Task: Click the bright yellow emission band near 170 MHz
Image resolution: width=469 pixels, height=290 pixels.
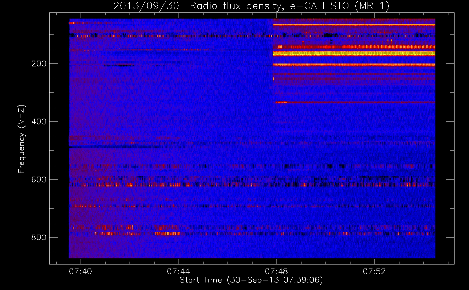Action: (x=354, y=53)
